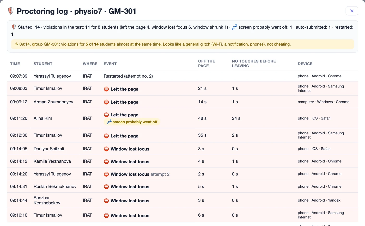
Task: Click the EVENT column header
Action: click(x=110, y=64)
